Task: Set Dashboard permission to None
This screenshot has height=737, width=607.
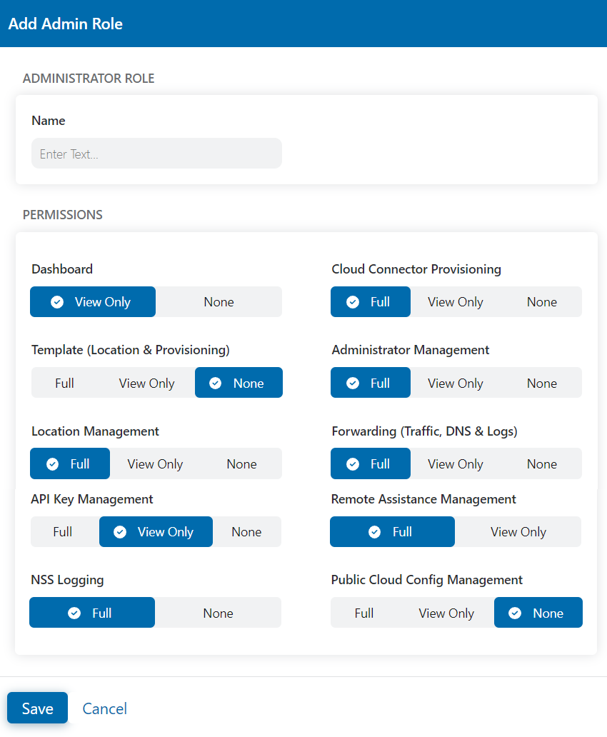Action: 219,301
